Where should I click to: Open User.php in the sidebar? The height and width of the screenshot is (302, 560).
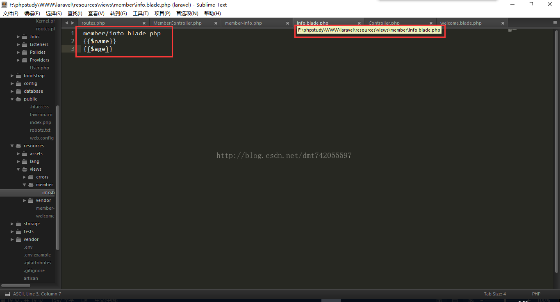[x=39, y=68]
